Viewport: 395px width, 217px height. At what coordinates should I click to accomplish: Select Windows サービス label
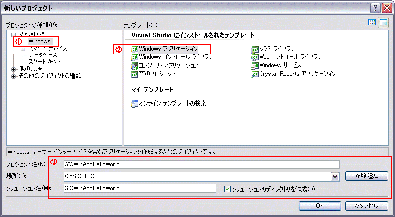point(280,65)
